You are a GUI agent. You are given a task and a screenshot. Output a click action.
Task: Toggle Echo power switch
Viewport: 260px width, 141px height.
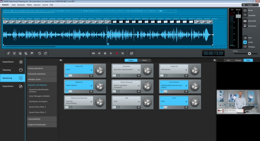point(164,107)
